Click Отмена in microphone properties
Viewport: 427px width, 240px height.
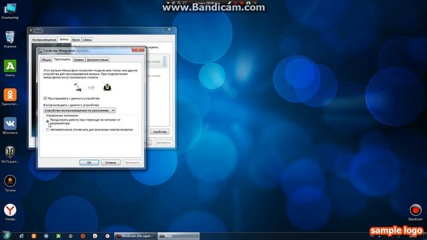tap(111, 163)
